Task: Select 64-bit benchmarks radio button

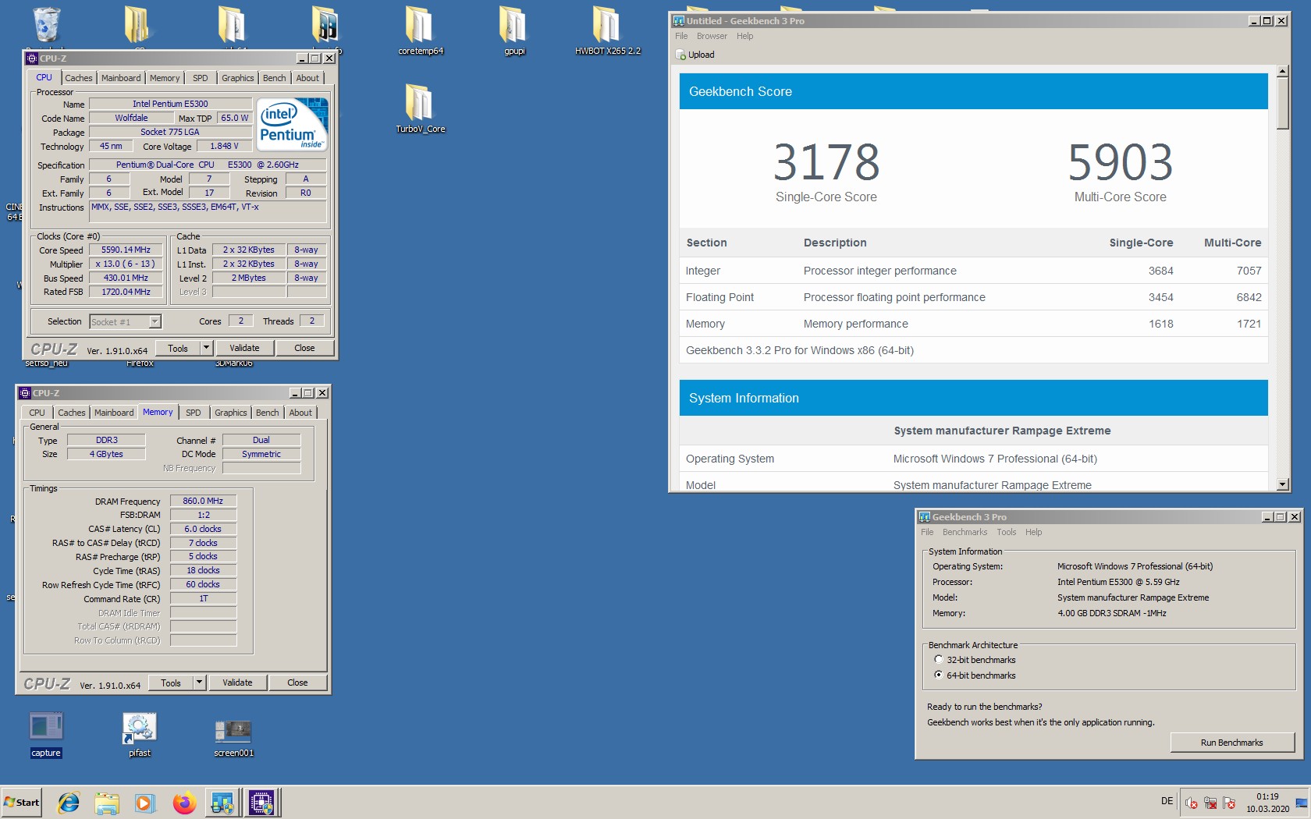Action: pos(939,675)
